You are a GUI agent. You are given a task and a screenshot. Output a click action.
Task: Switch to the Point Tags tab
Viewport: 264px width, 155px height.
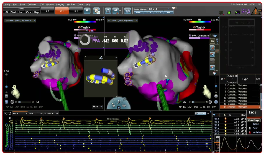[254, 120]
